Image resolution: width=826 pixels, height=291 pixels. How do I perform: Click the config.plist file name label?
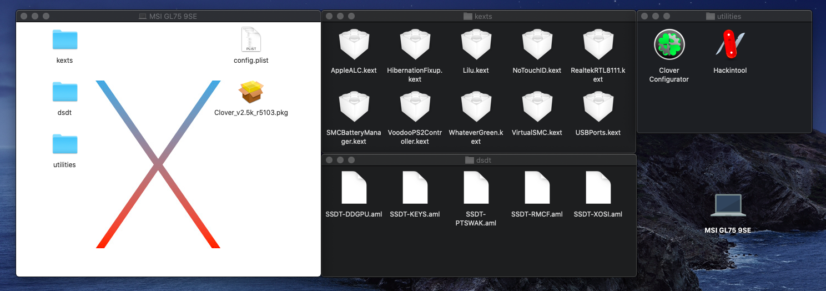click(x=251, y=60)
